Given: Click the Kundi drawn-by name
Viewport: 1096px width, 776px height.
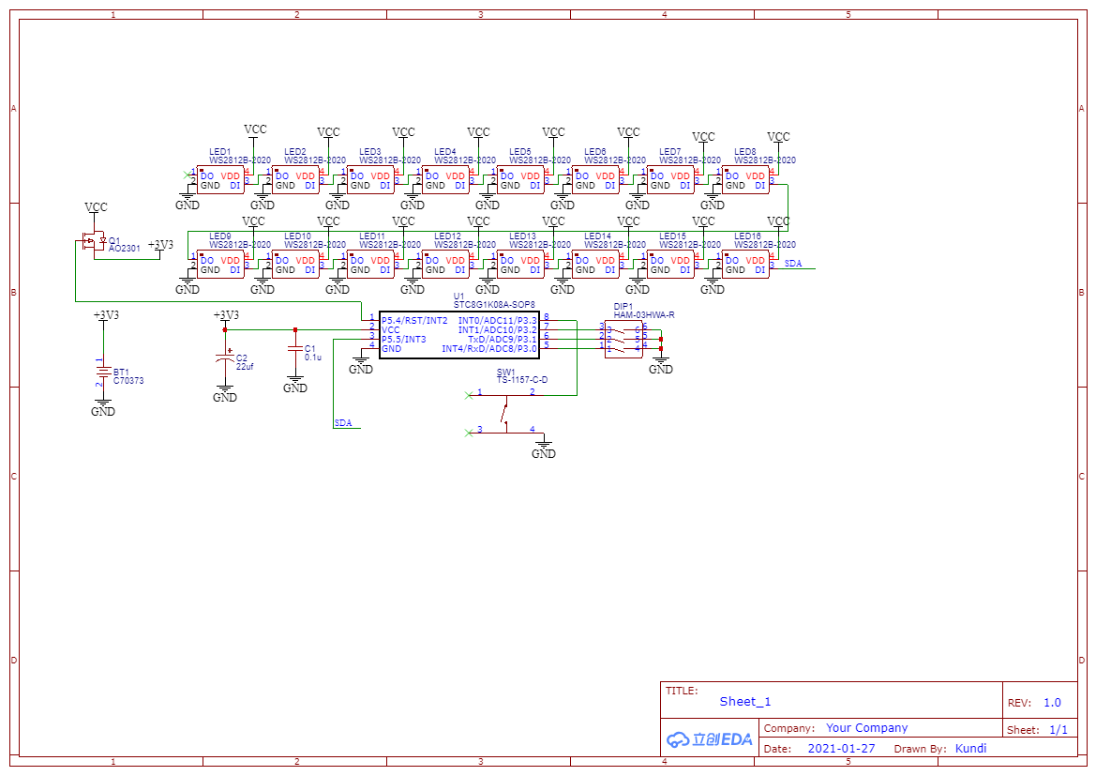Looking at the screenshot, I should (x=970, y=749).
